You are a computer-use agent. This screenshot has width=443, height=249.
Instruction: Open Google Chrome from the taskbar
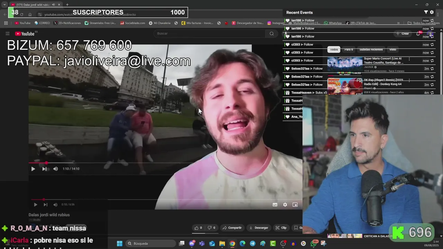coord(232,243)
